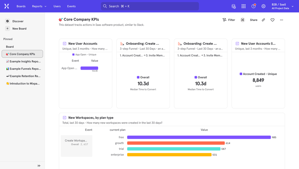Click the Mixpanel logo icon

(7, 6)
